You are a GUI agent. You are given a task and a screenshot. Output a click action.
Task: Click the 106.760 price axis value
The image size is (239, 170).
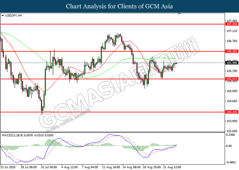tap(232, 41)
